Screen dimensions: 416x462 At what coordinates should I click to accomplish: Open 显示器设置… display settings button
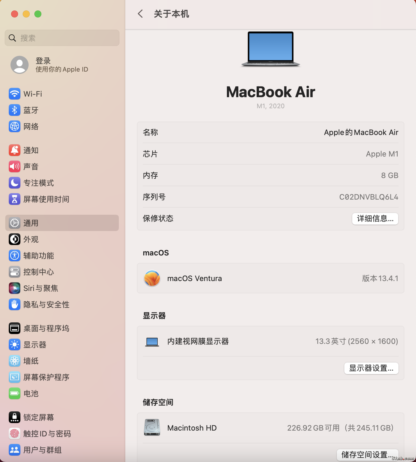click(371, 368)
